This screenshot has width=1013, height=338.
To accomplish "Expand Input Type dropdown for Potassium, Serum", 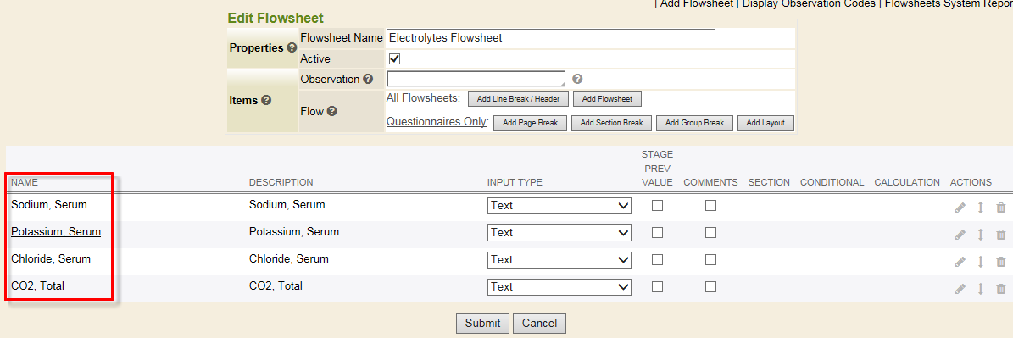I will pyautogui.click(x=559, y=233).
